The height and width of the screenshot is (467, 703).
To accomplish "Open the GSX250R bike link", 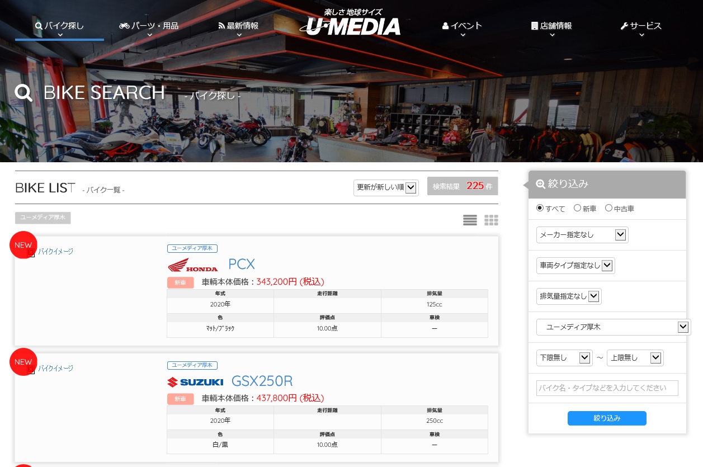I will coord(262,381).
